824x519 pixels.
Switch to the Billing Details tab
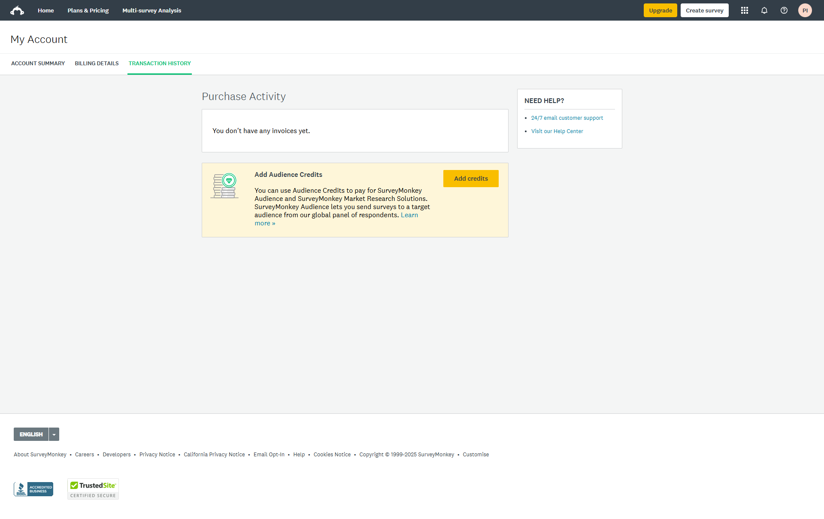tap(97, 64)
